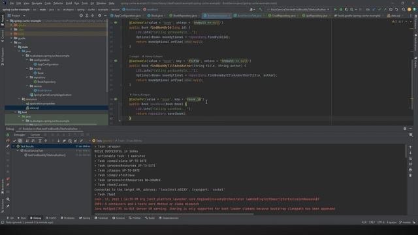The width and height of the screenshot is (418, 235).
Task: Open the File menu
Action: tap(12, 3)
